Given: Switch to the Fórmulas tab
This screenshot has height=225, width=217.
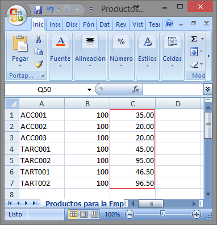Looking at the screenshot, I should point(88,24).
